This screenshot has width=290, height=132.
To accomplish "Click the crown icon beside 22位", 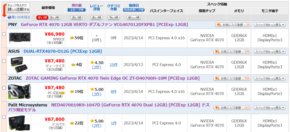I will 72,123.
